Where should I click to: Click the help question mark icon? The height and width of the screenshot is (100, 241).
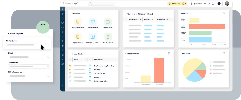tap(213, 4)
